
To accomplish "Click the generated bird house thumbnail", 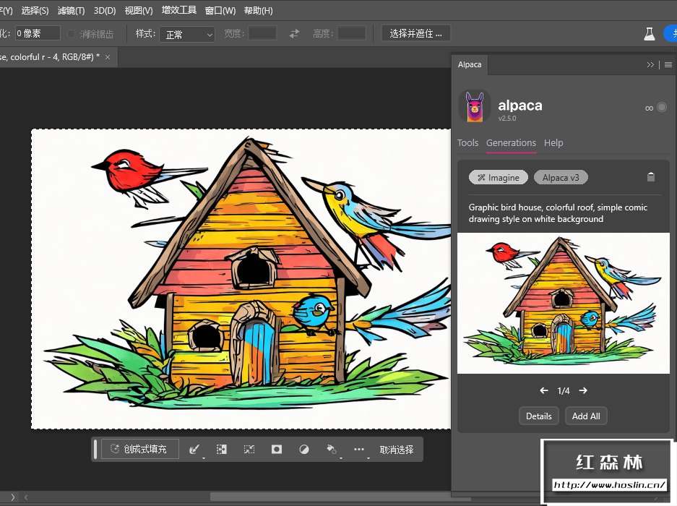I will coord(563,303).
